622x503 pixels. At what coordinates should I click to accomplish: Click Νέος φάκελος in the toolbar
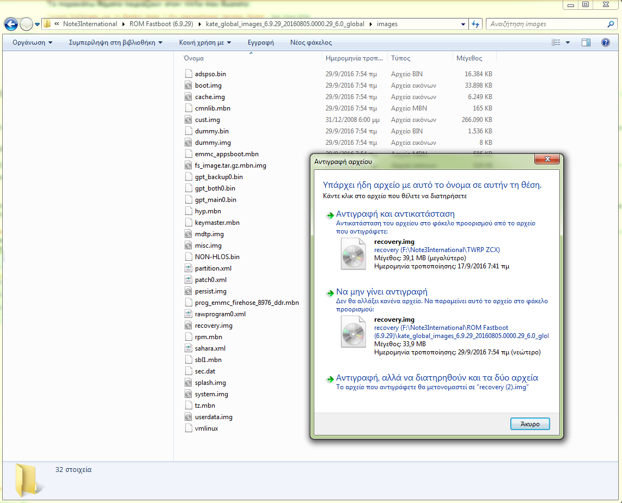click(310, 42)
